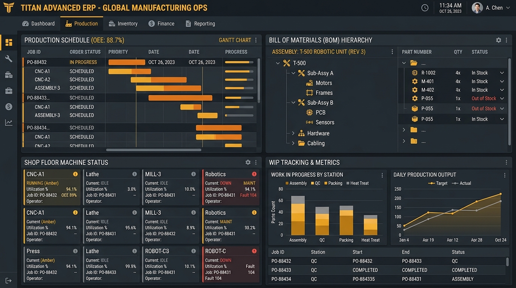
Task: Open the A. Chen profile avatar
Action: coord(477,8)
